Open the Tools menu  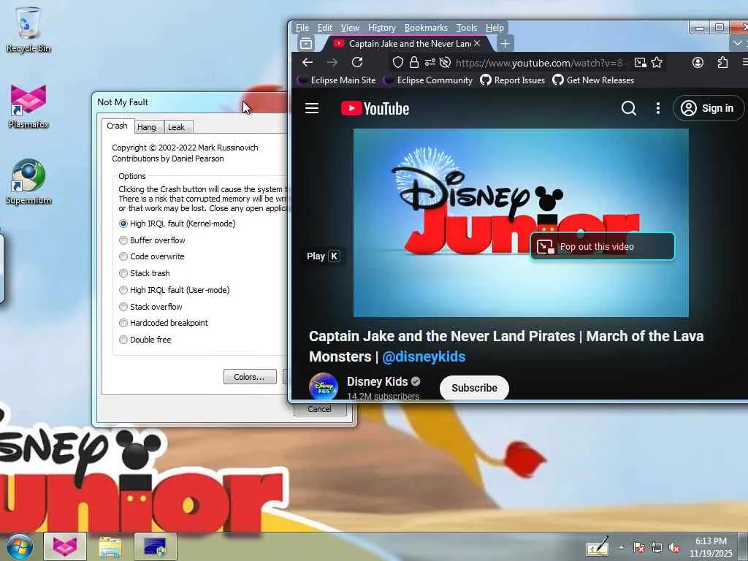click(467, 28)
